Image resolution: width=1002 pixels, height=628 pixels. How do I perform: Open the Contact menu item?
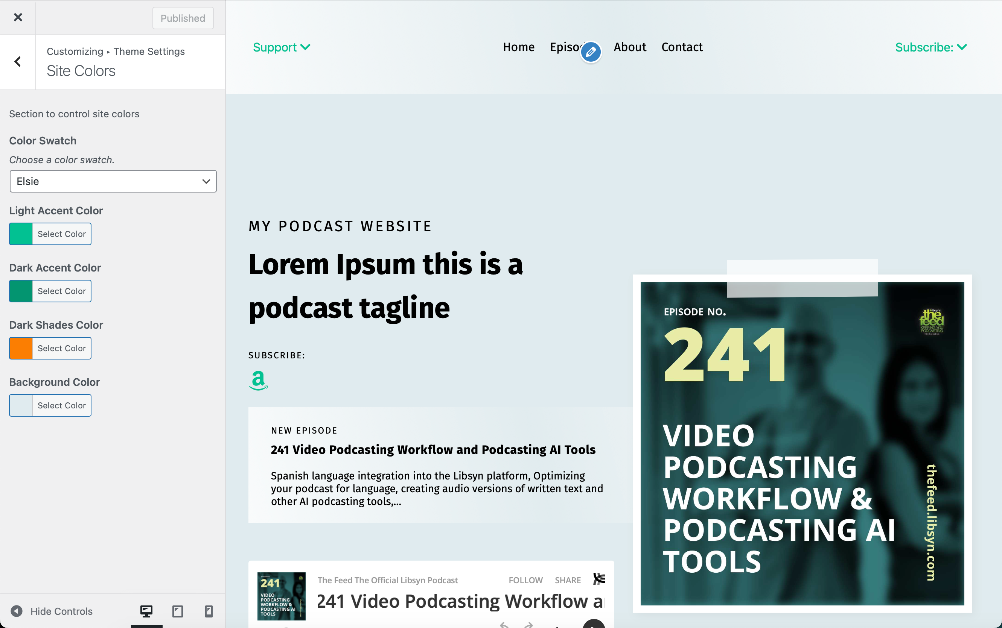682,47
